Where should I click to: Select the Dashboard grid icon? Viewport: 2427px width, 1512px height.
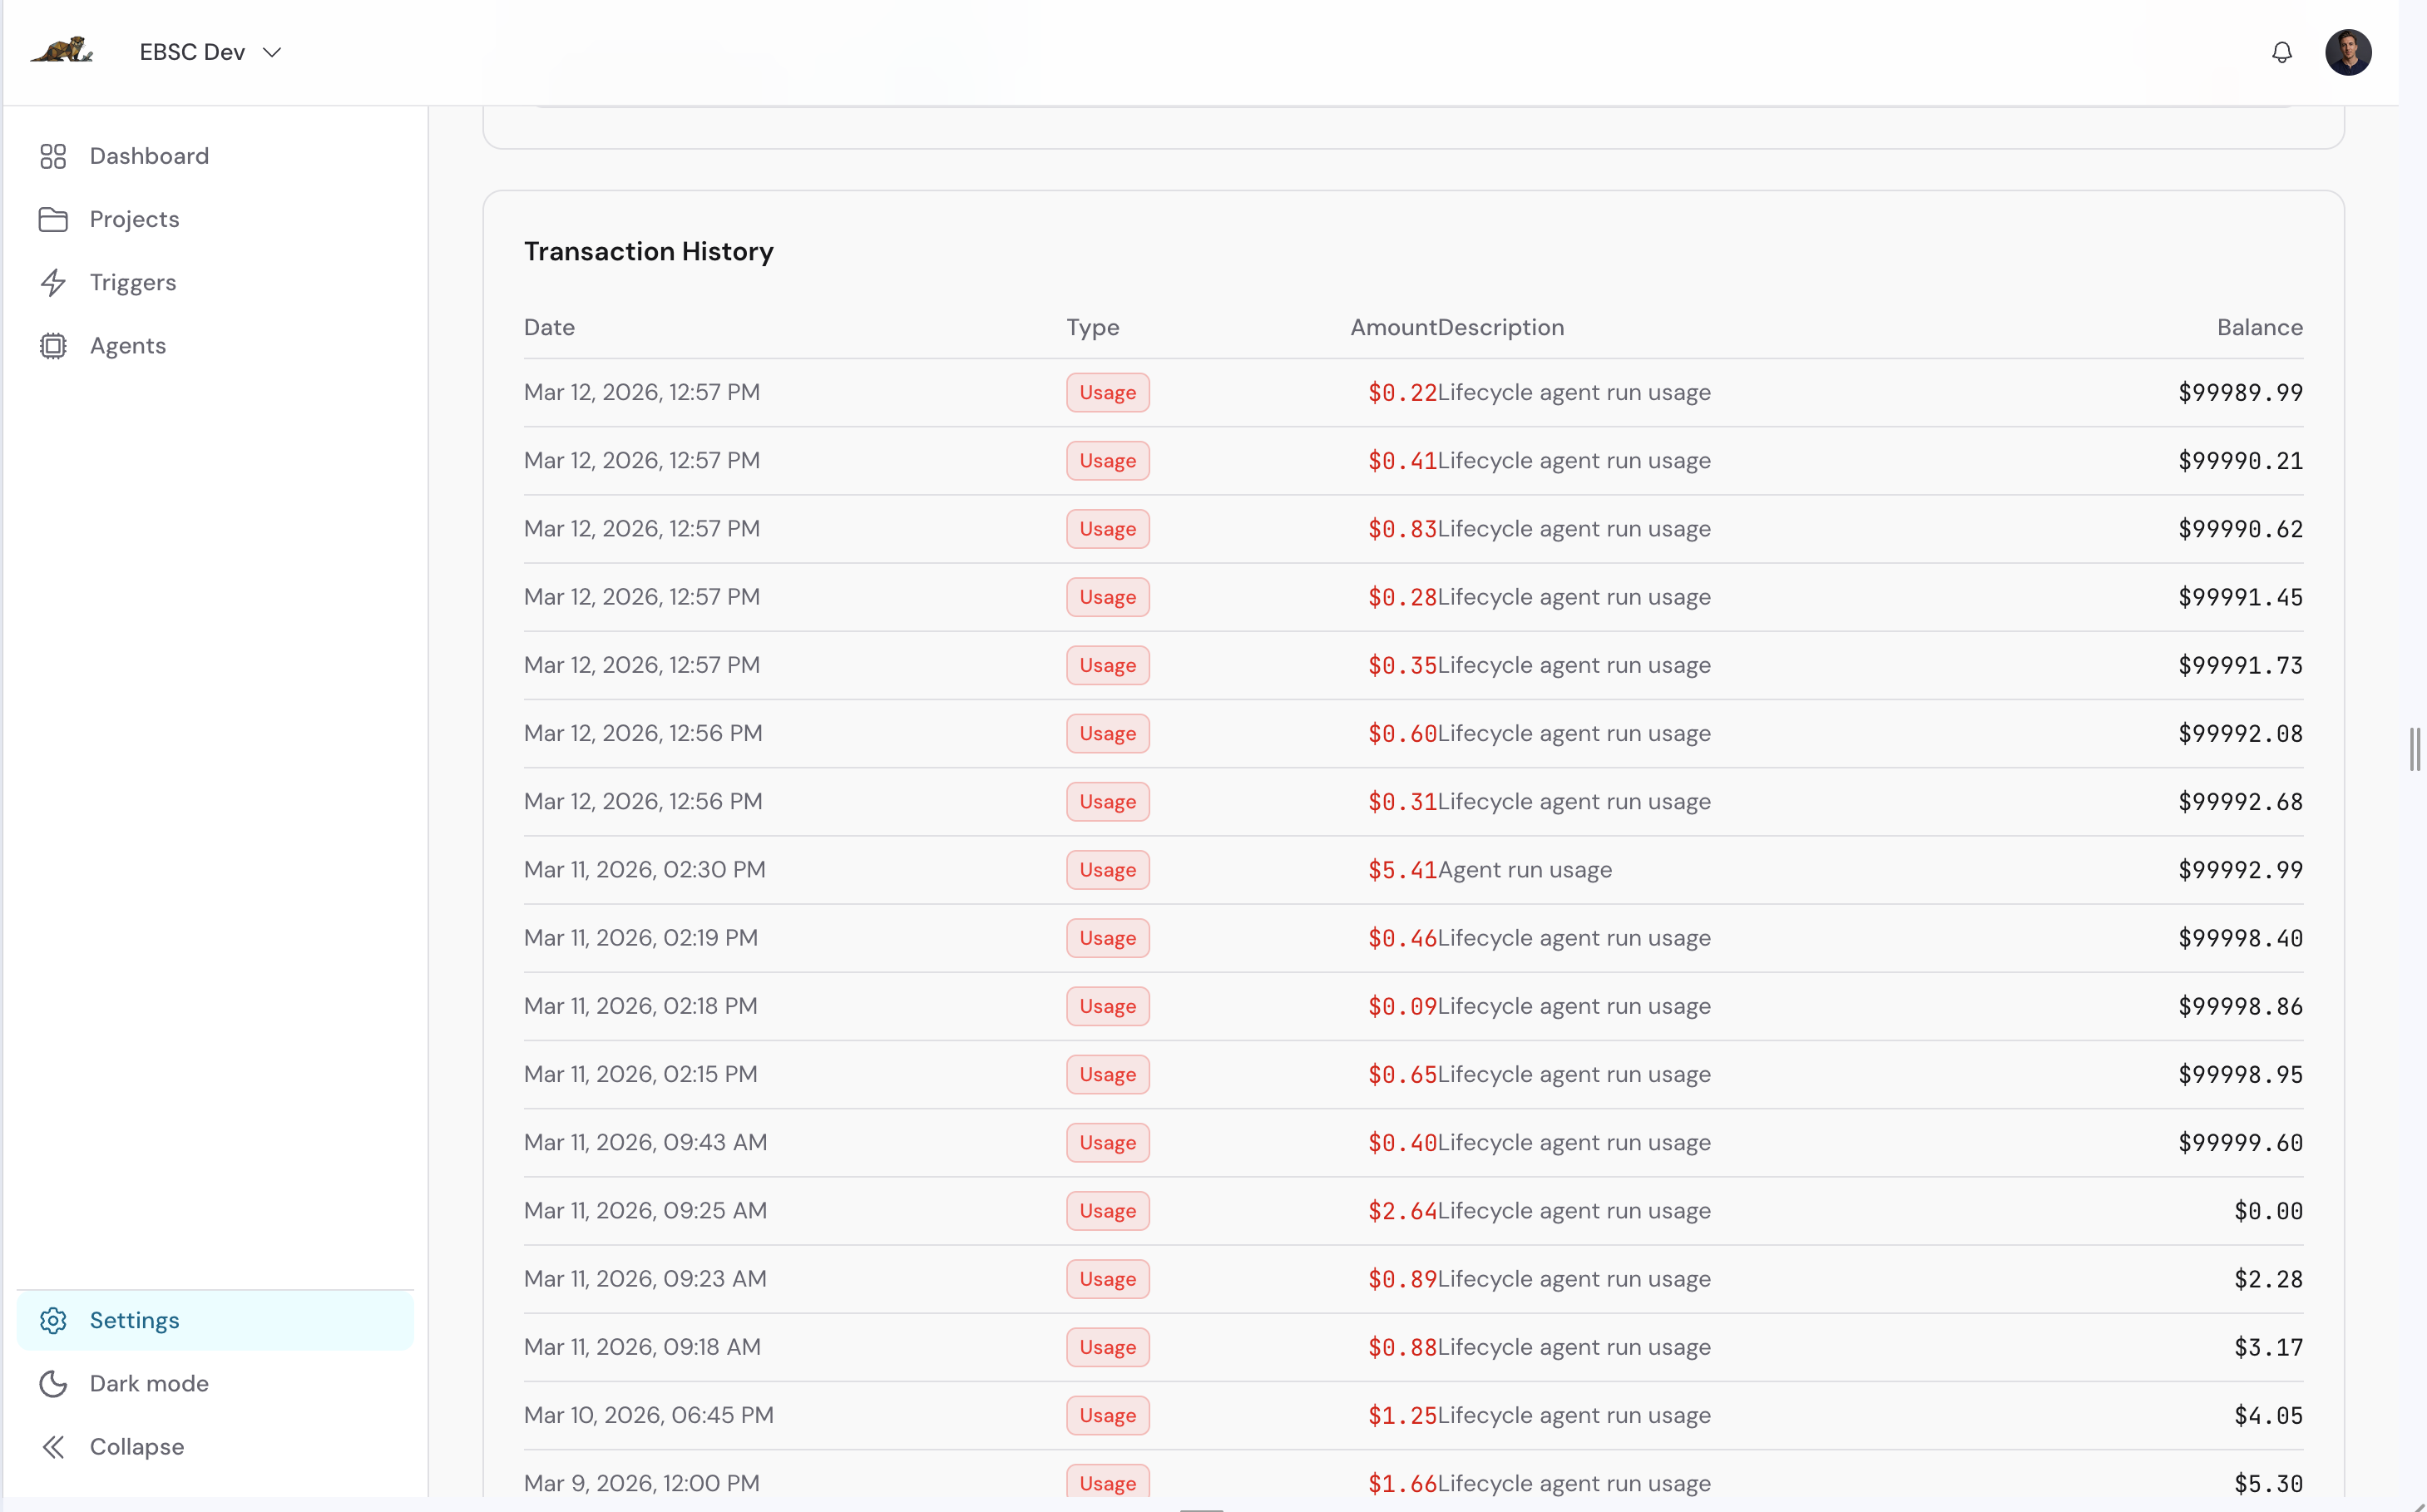tap(53, 156)
